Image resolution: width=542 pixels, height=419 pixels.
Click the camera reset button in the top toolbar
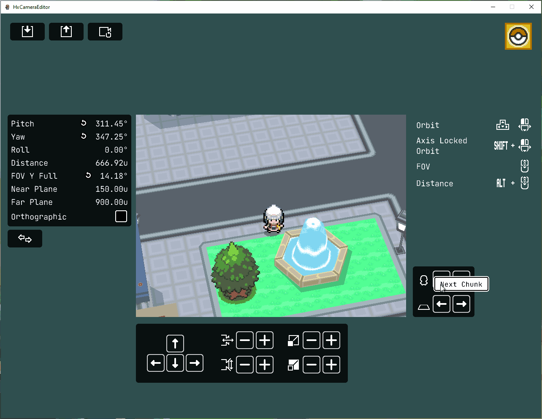click(x=105, y=32)
